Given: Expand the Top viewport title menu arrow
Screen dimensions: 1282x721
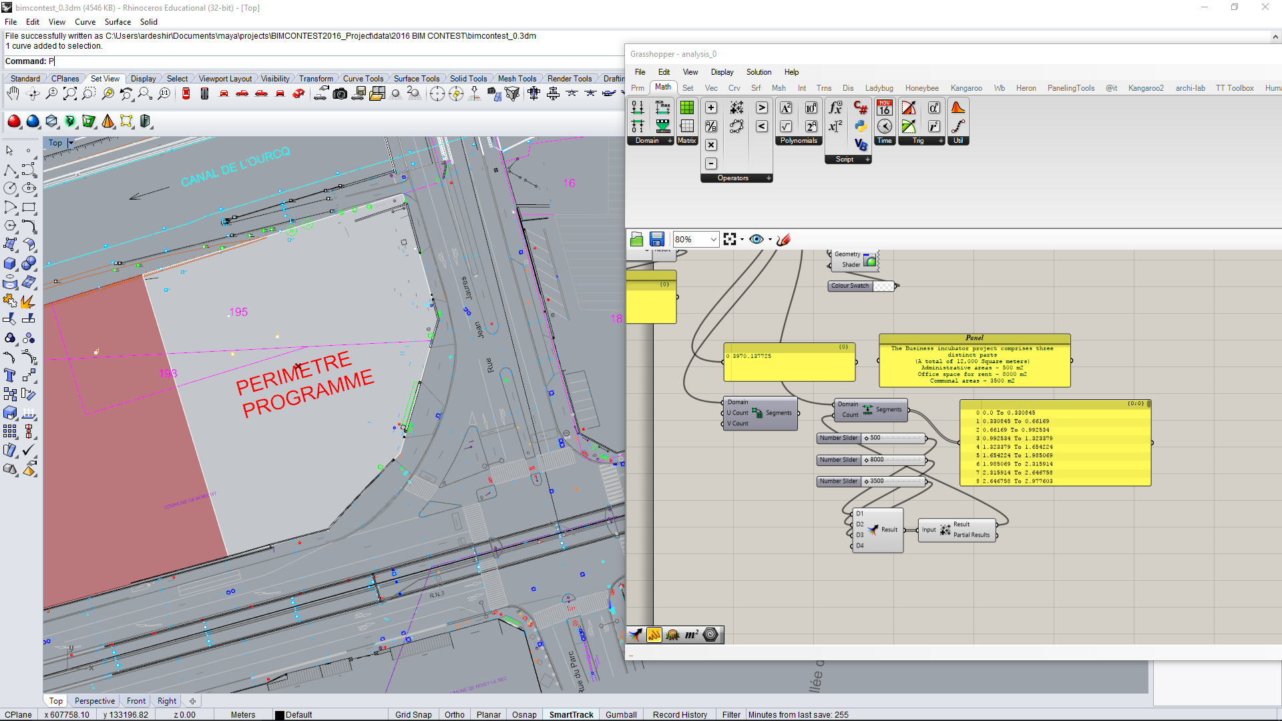Looking at the screenshot, I should 71,143.
